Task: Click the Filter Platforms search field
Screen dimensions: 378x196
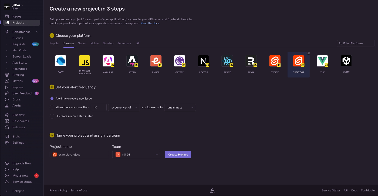Action: [356, 43]
